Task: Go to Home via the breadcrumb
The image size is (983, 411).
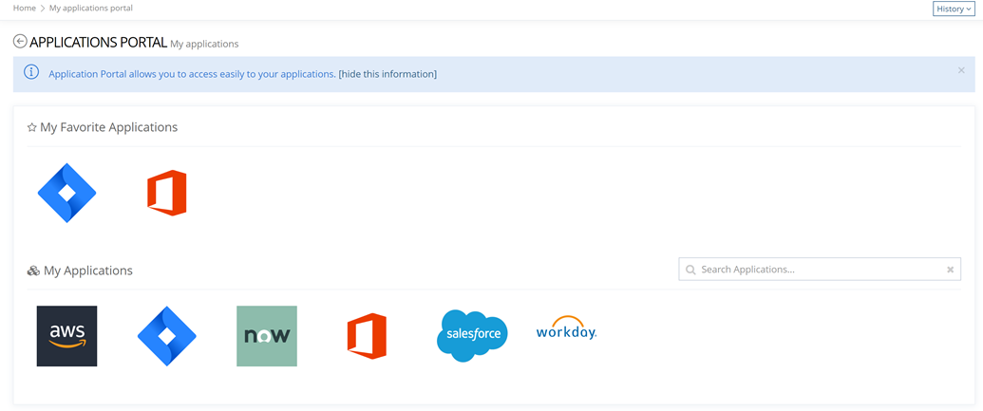Action: pyautogui.click(x=25, y=9)
